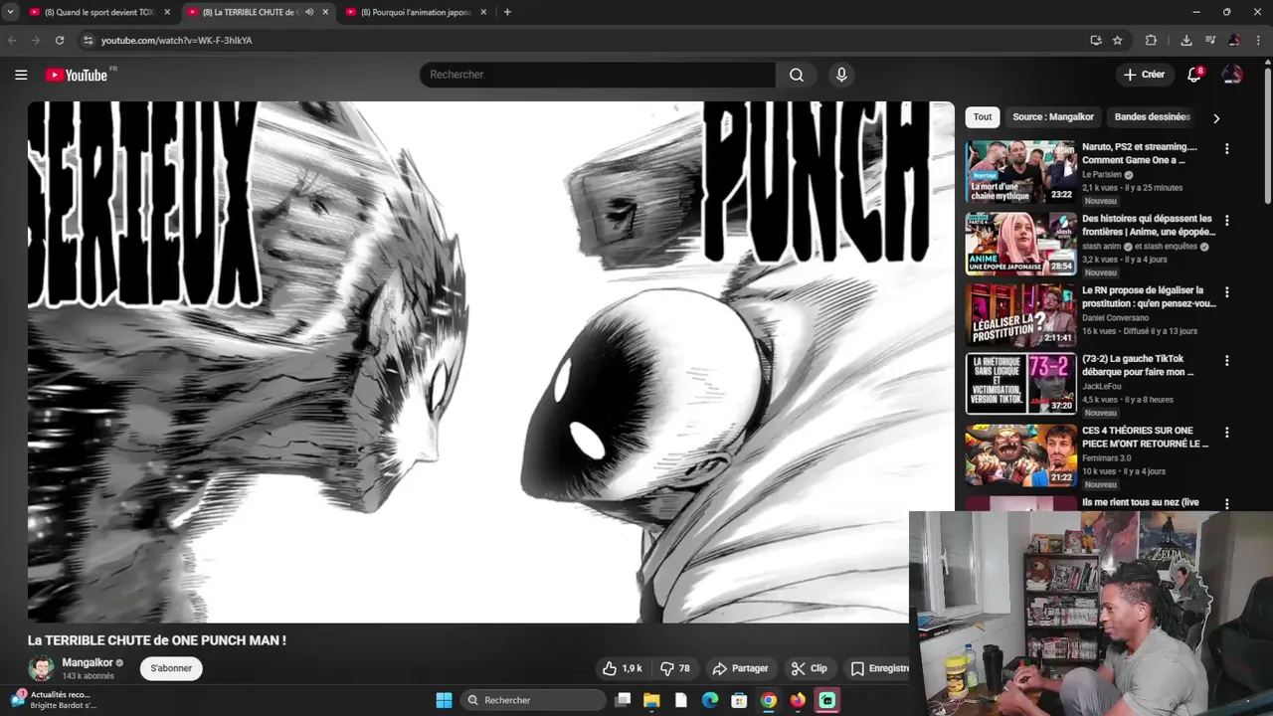Open the Daniel Conversano channel name
Screen dimensions: 1273x716
coord(1115,318)
